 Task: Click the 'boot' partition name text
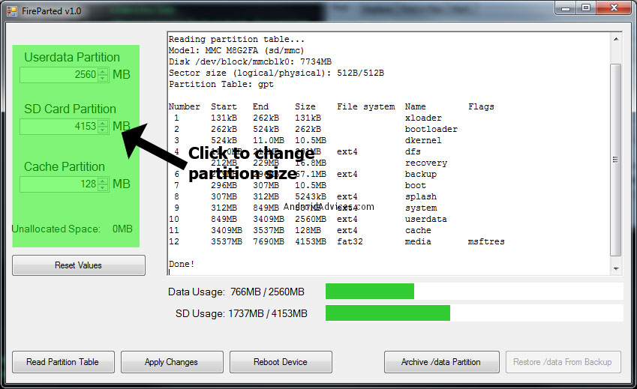(415, 185)
